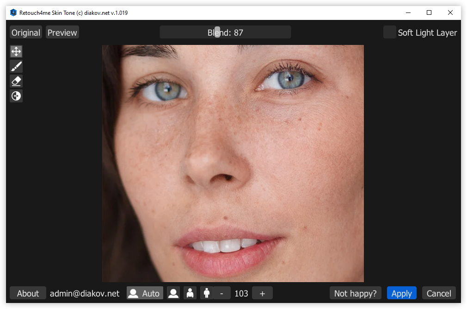This screenshot has height=309, width=467.
Task: Select the Eraser tool
Action: [x=16, y=81]
